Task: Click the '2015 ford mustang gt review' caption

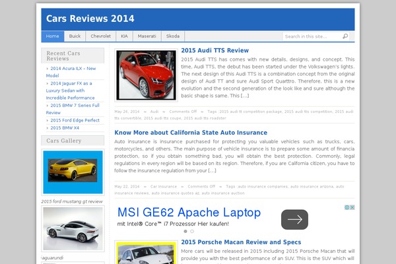Action: pos(72,201)
